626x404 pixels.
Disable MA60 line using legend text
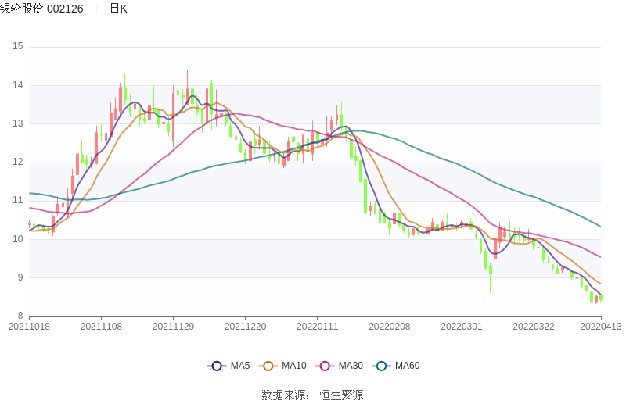click(407, 366)
